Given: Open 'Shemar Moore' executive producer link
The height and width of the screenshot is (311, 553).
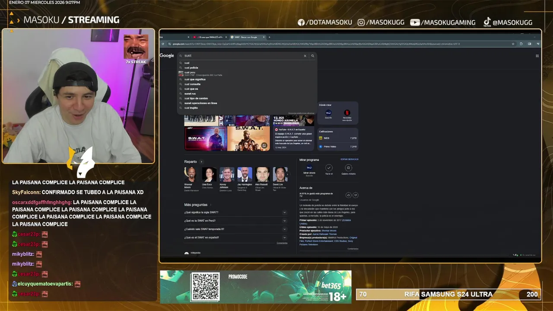Looking at the screenshot, I should [x=329, y=231].
